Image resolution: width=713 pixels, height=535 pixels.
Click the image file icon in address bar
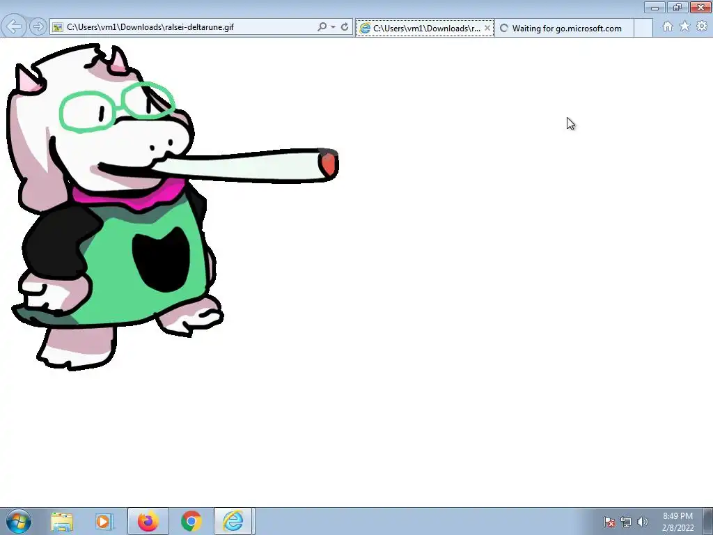pos(58,27)
